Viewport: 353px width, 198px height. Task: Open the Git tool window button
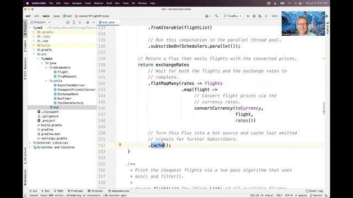point(33,191)
